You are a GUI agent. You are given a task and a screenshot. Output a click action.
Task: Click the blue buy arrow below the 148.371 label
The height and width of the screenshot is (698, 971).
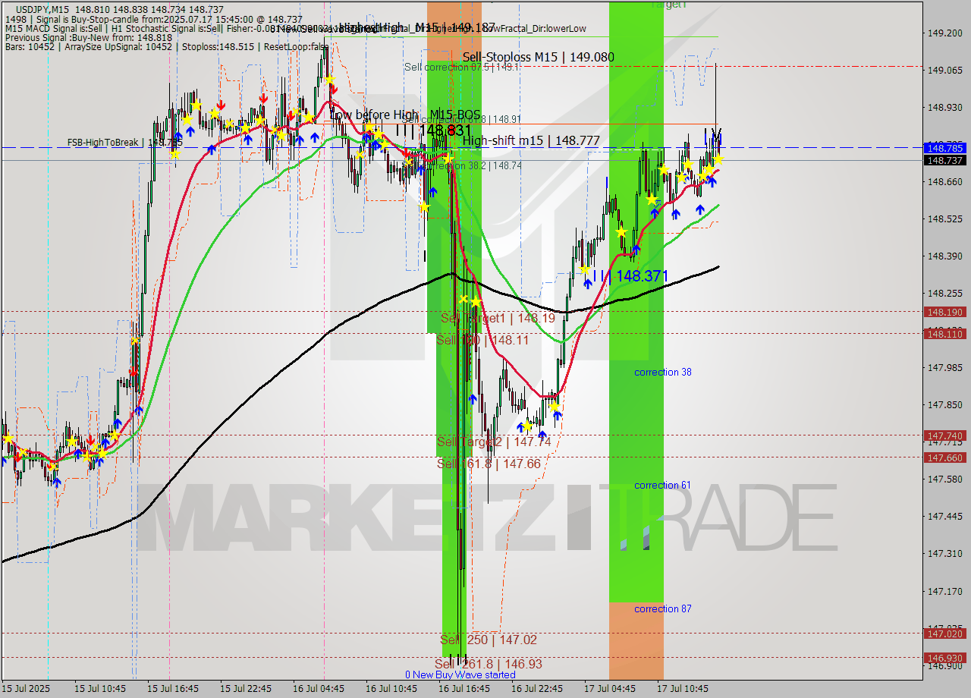point(588,284)
